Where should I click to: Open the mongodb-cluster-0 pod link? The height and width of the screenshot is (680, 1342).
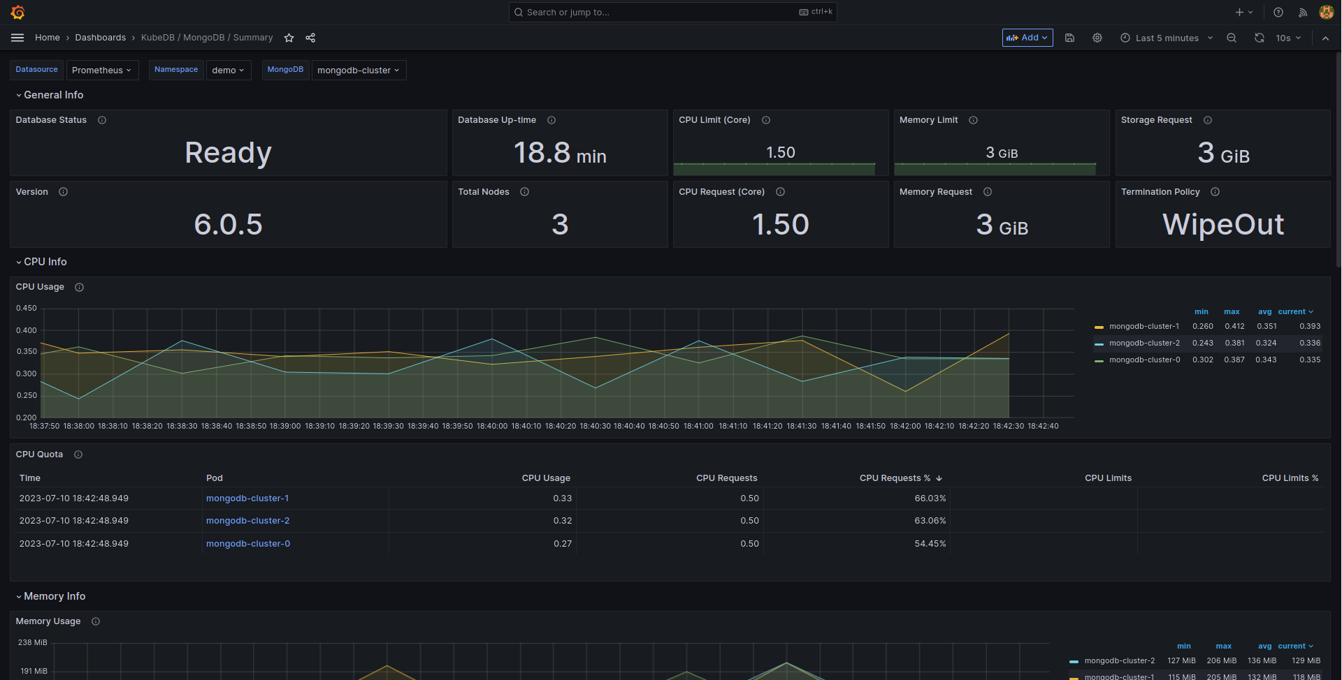(x=247, y=543)
